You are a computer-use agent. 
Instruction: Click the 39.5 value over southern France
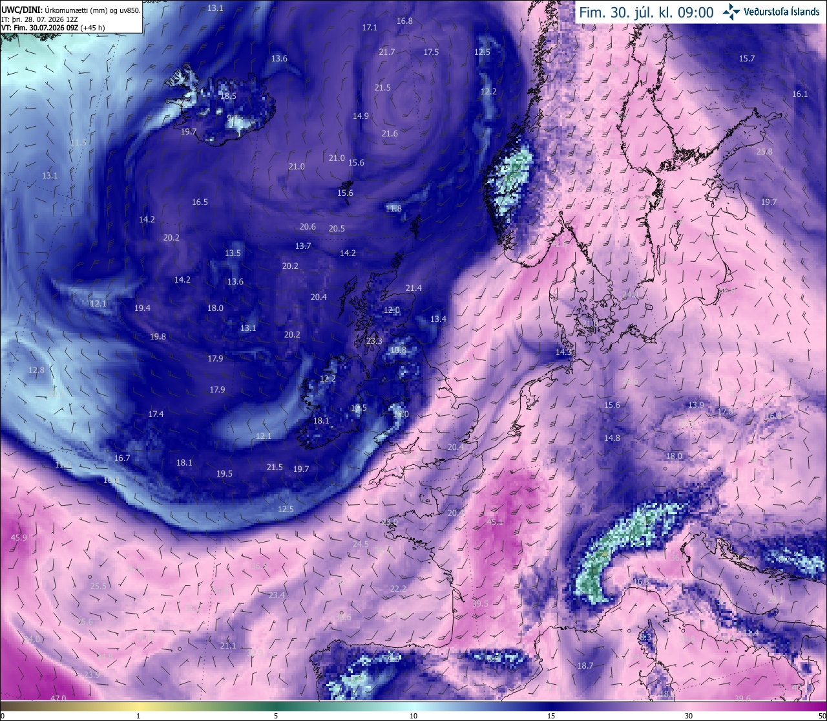[x=480, y=603]
